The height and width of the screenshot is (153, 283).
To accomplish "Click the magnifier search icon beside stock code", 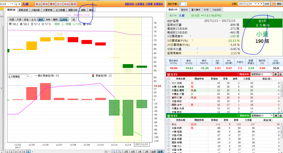I will [16, 4].
